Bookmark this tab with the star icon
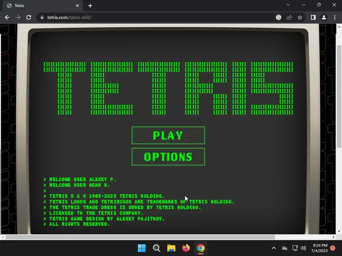 click(x=300, y=17)
